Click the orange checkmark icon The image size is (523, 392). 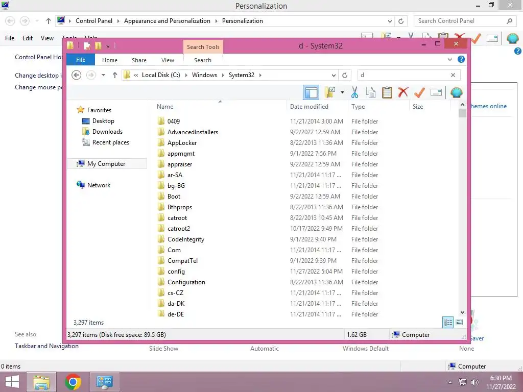pyautogui.click(x=419, y=92)
